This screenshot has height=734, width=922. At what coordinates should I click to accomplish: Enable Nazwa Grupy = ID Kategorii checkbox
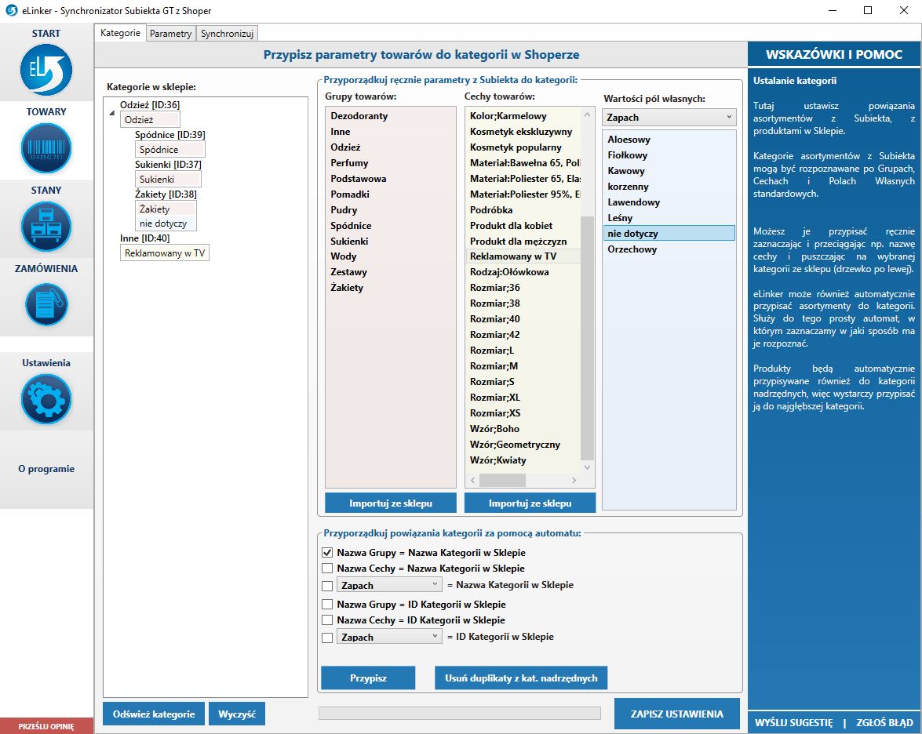coord(327,605)
